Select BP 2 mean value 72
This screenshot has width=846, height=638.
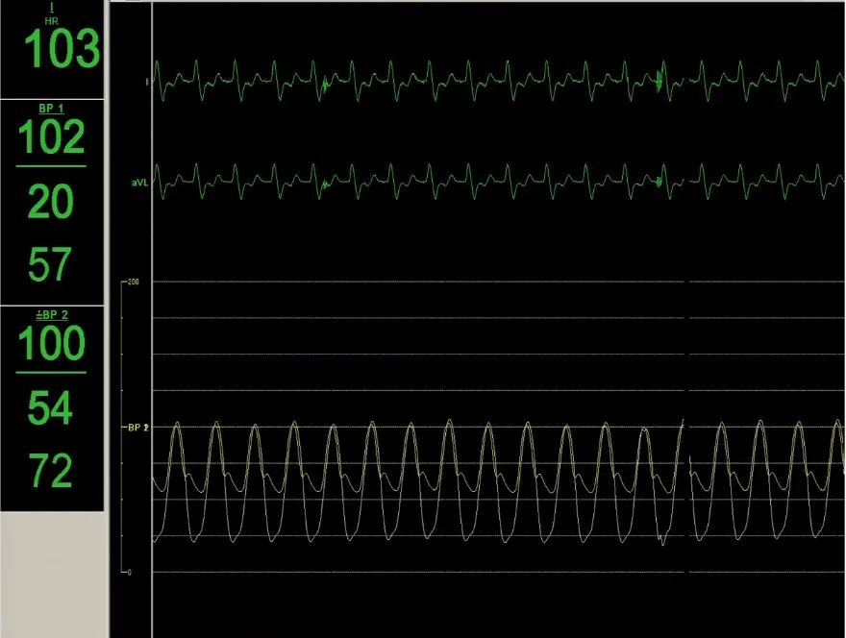click(50, 470)
